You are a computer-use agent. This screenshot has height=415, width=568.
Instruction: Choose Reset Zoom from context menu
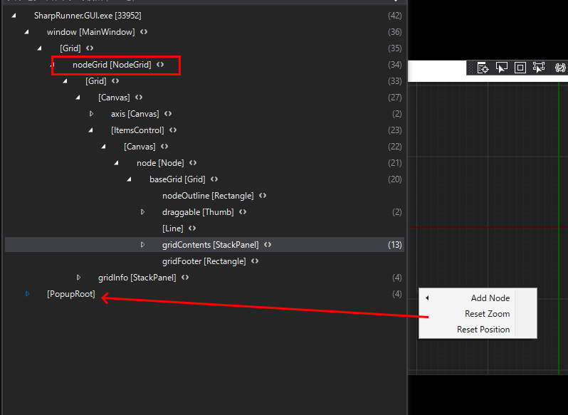(487, 314)
